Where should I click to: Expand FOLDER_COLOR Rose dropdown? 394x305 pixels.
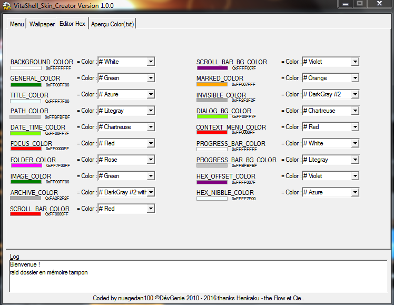point(151,160)
